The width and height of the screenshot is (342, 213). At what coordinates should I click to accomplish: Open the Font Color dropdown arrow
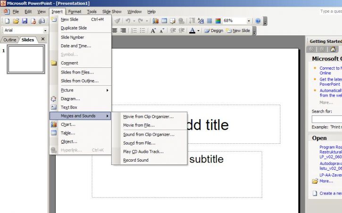point(198,31)
